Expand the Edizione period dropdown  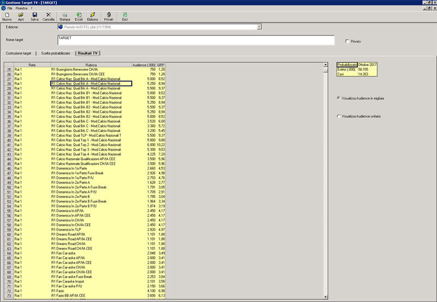click(x=259, y=27)
